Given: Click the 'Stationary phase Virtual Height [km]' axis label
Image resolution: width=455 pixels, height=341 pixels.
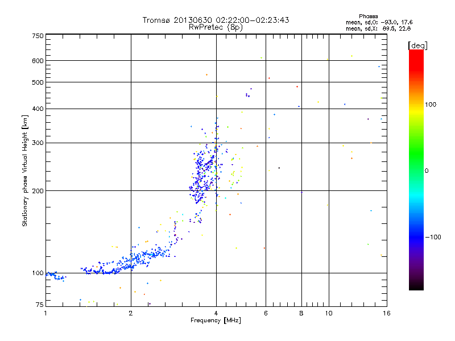Looking at the screenshot, I should point(25,170).
